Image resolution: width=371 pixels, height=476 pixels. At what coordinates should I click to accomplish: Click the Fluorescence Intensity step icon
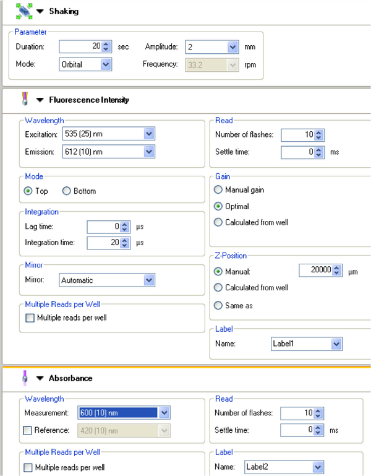tap(25, 100)
